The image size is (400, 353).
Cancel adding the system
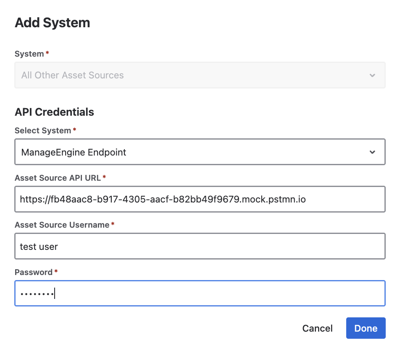pos(317,328)
